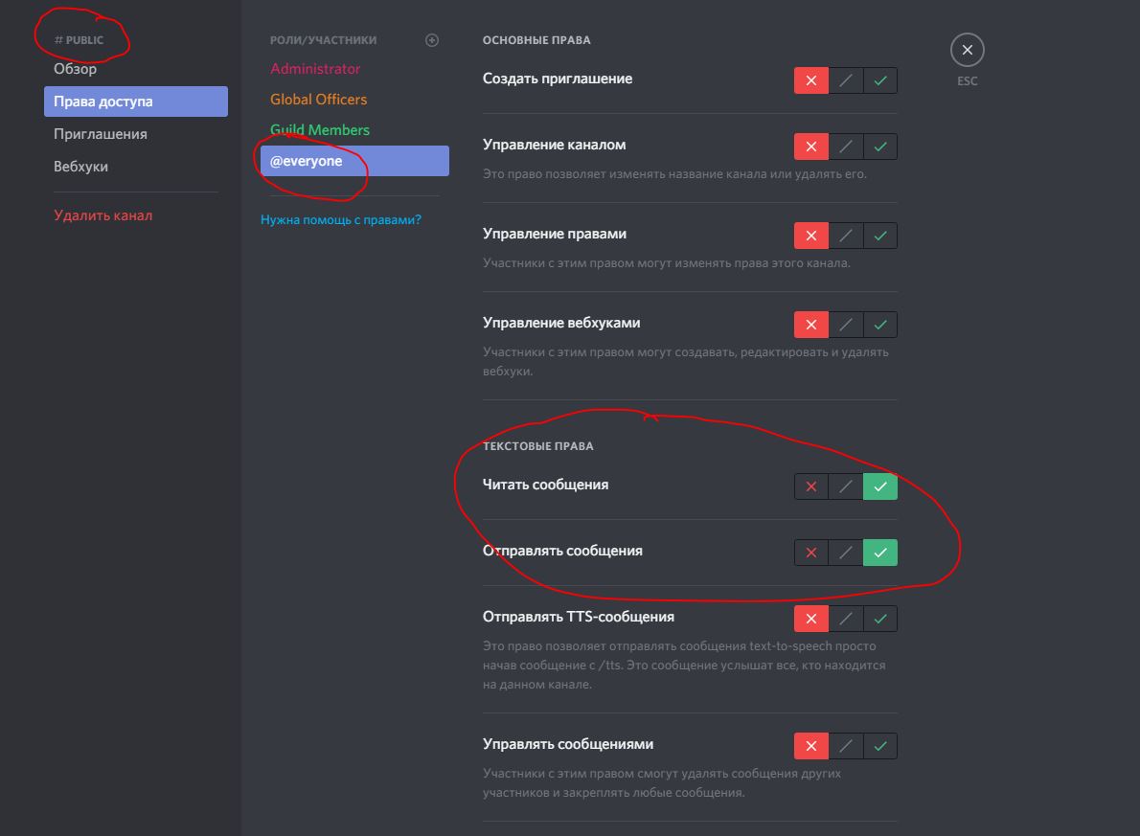Allow 'Управление вебхуками' permission
The image size is (1140, 836).
tap(880, 325)
